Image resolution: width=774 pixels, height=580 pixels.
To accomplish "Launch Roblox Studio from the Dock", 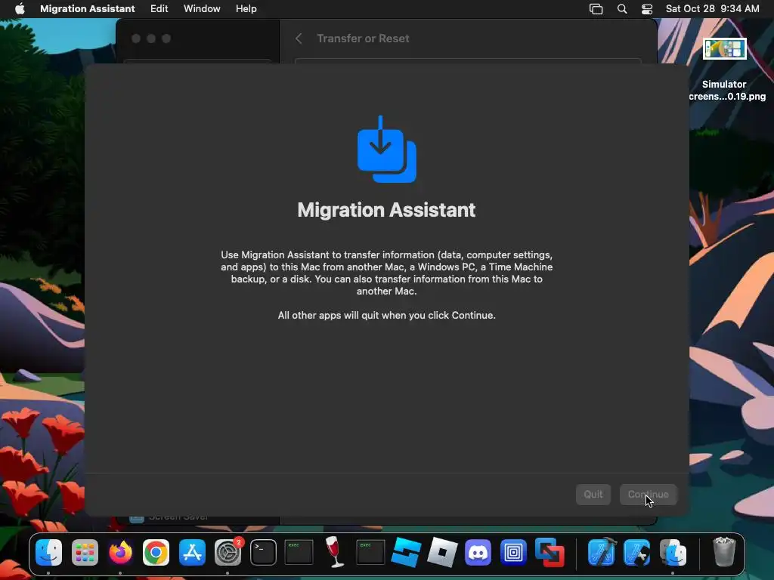I will point(406,552).
